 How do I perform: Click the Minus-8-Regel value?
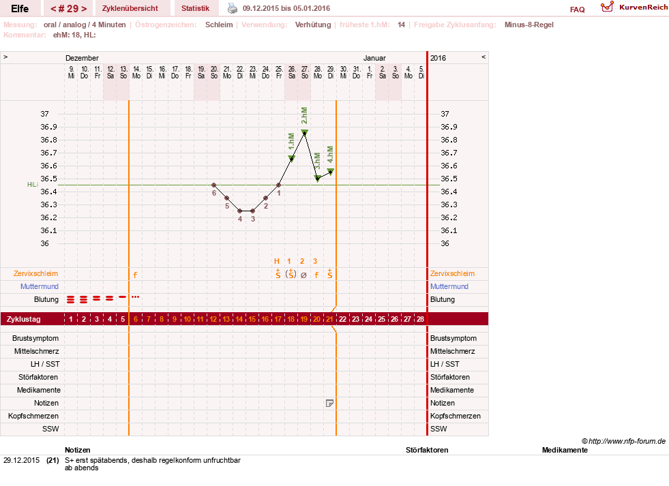(529, 25)
